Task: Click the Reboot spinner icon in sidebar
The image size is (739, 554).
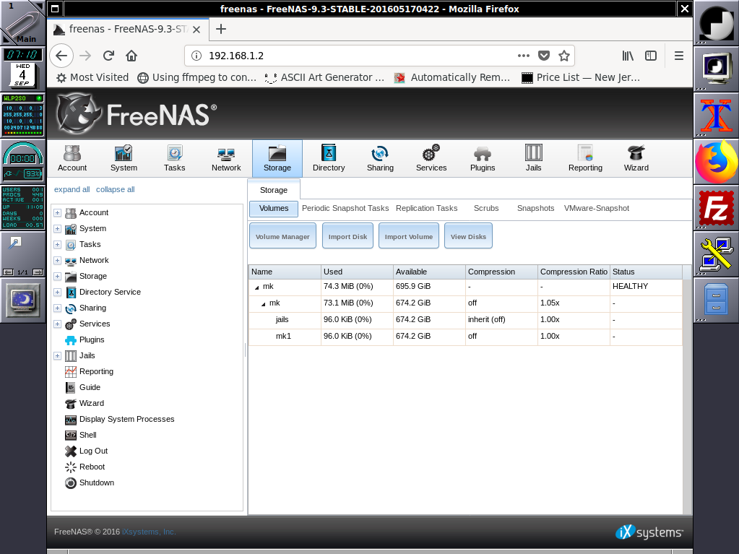Action: point(71,467)
